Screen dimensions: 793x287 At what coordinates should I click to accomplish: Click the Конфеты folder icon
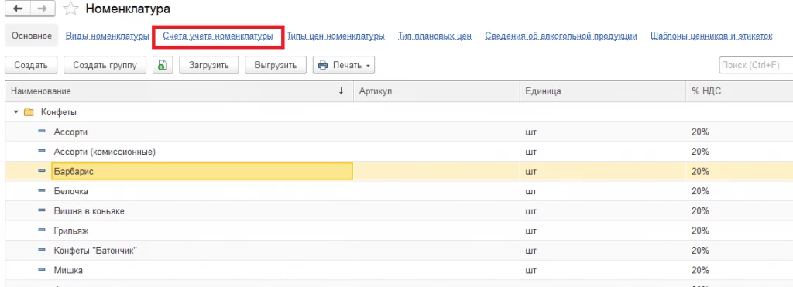(29, 112)
